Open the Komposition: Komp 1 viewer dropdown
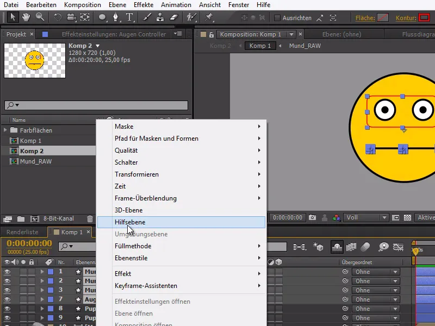Viewport: 435px width, 326px height. [x=291, y=34]
